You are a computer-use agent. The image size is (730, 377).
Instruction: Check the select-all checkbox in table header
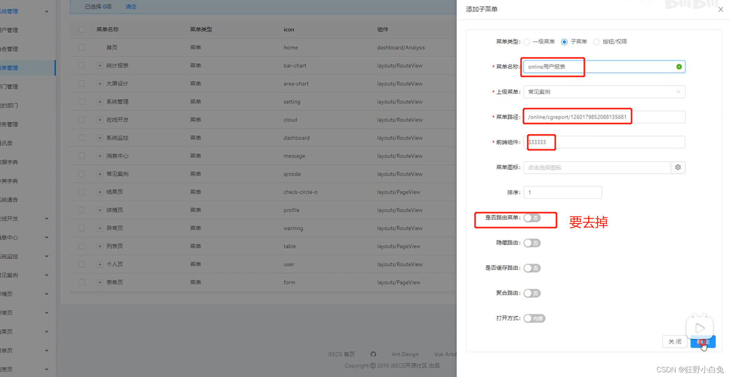(81, 29)
